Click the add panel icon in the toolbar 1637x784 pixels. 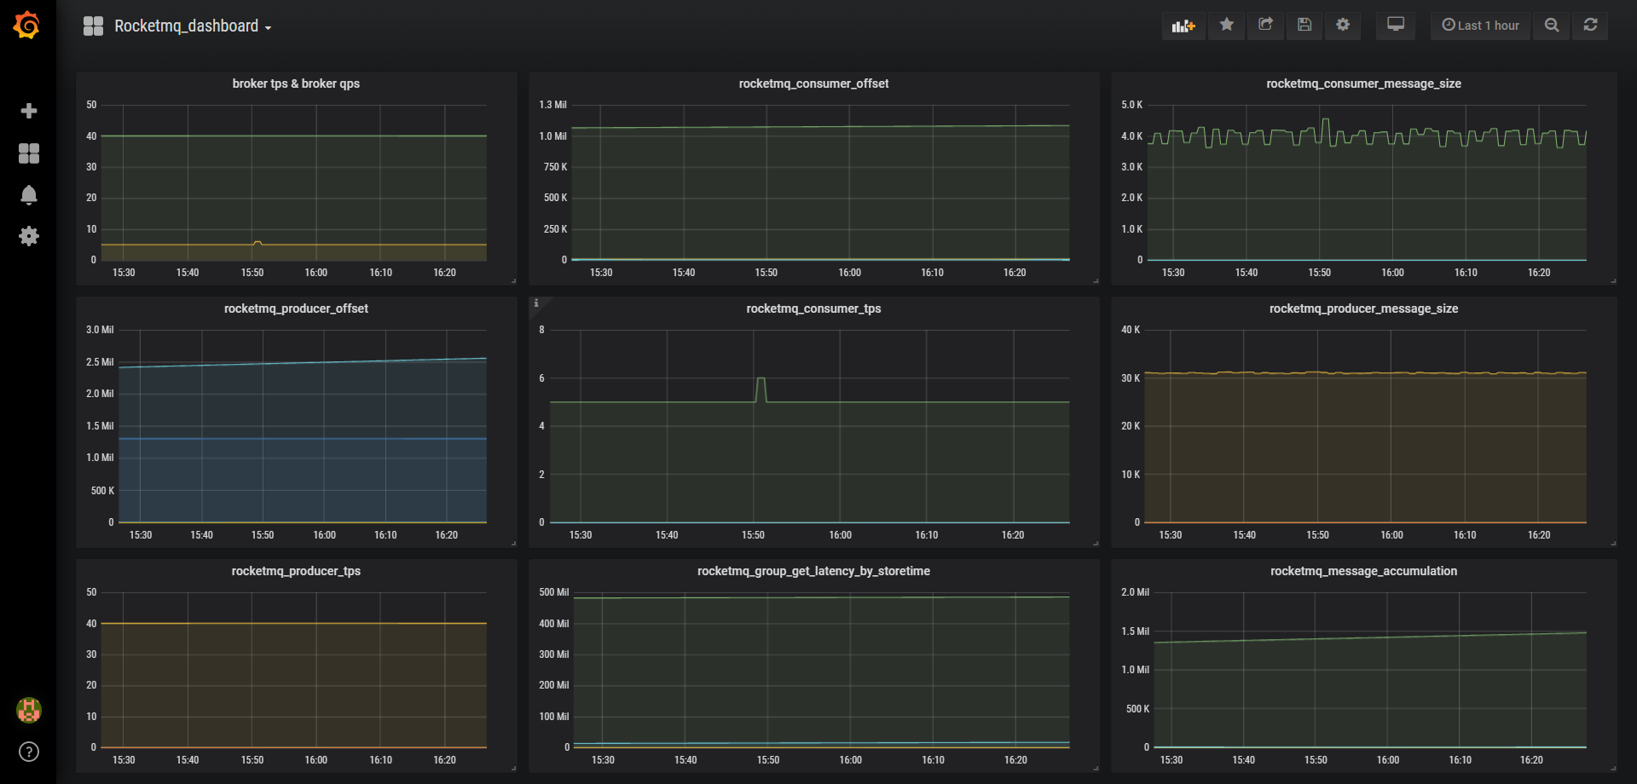[x=1183, y=26]
